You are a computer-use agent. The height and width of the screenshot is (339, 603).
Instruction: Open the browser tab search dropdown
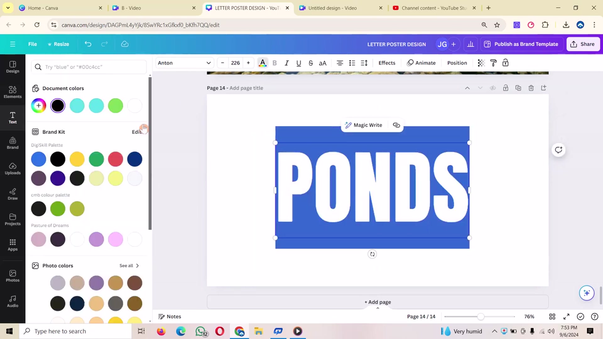pyautogui.click(x=8, y=8)
